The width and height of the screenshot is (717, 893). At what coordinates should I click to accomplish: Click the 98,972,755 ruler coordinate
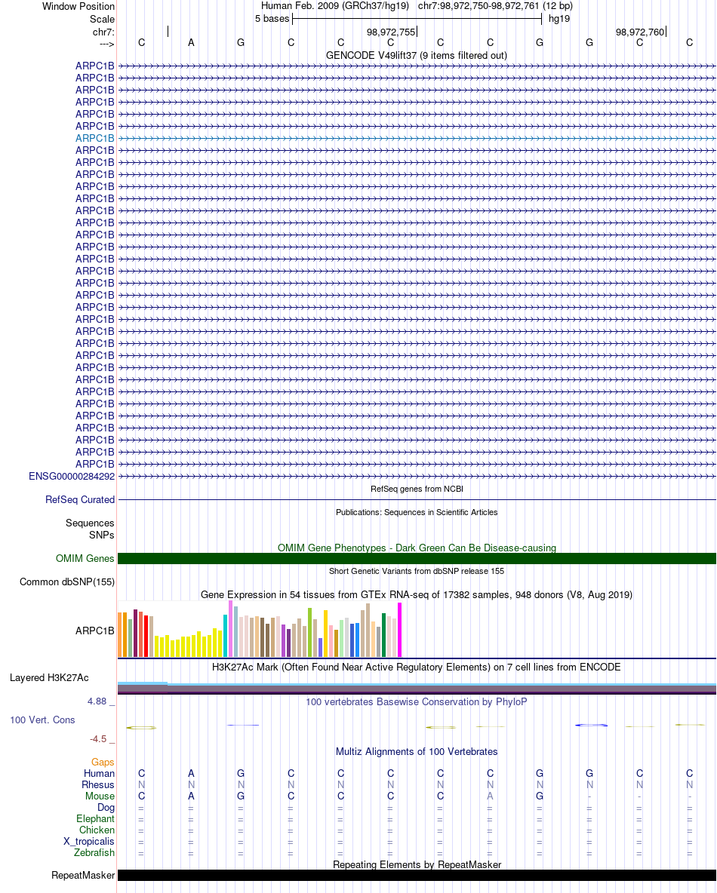pyautogui.click(x=391, y=32)
